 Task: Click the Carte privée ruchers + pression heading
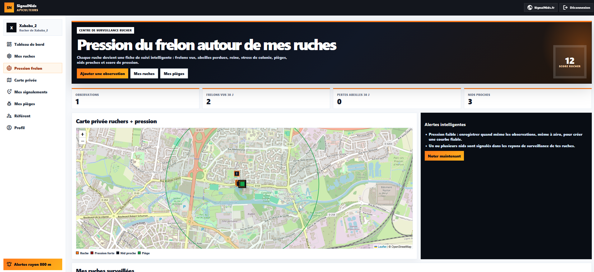(x=116, y=121)
